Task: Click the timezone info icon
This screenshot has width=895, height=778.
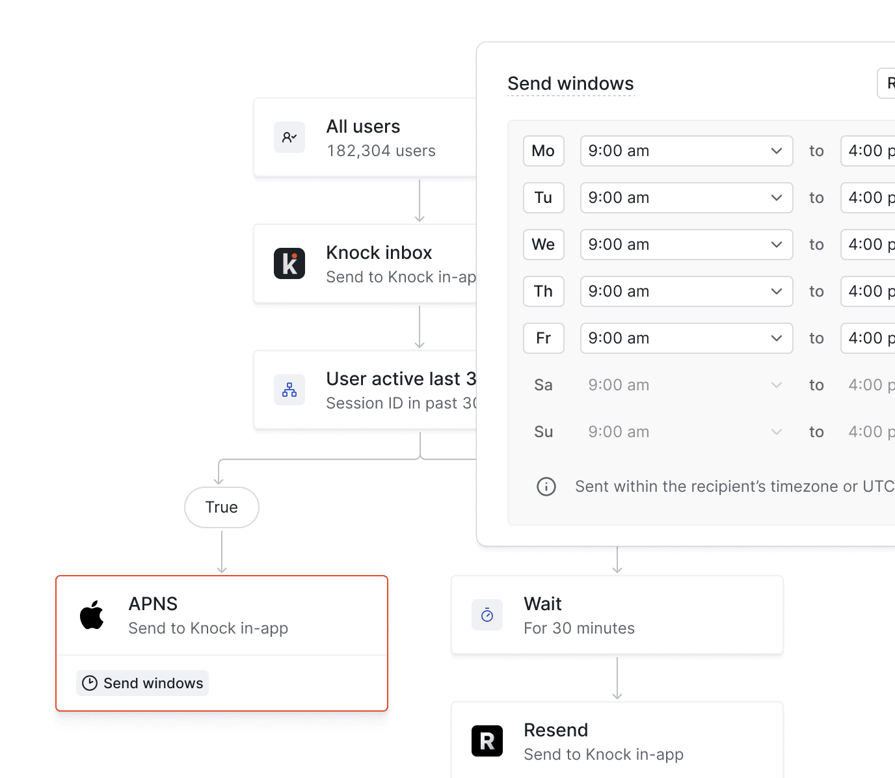Action: pyautogui.click(x=546, y=486)
